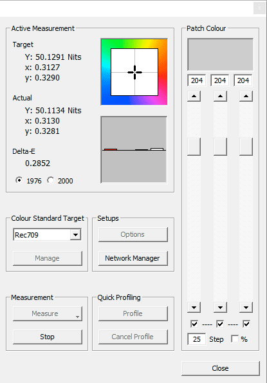This screenshot has width=267, height=383.
Task: Click the Profile button
Action: [x=133, y=313]
